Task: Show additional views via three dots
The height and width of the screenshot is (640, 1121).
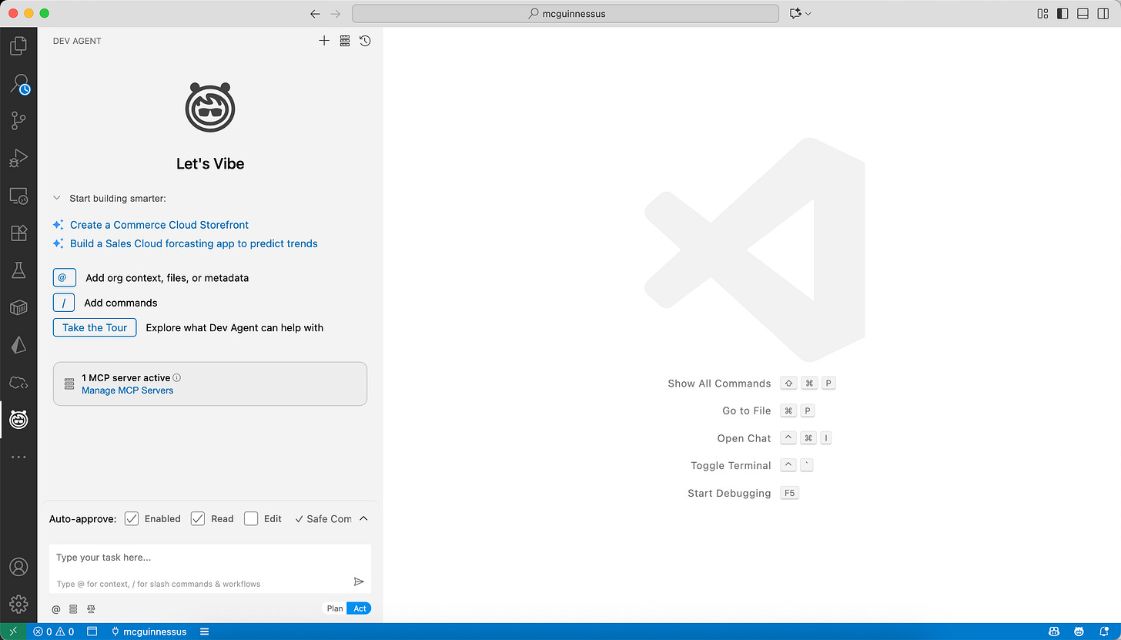Action: (18, 457)
